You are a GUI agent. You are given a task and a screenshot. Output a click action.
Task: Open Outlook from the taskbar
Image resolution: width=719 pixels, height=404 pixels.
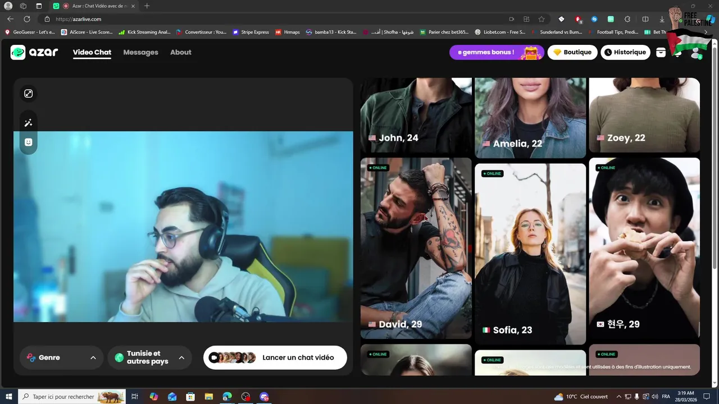[172, 397]
